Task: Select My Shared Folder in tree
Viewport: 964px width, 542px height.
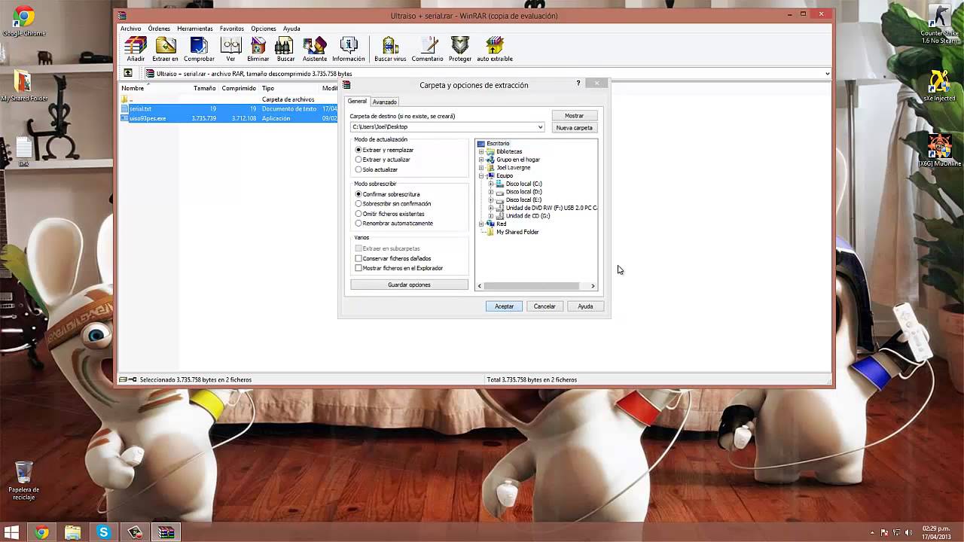Action: (x=517, y=232)
